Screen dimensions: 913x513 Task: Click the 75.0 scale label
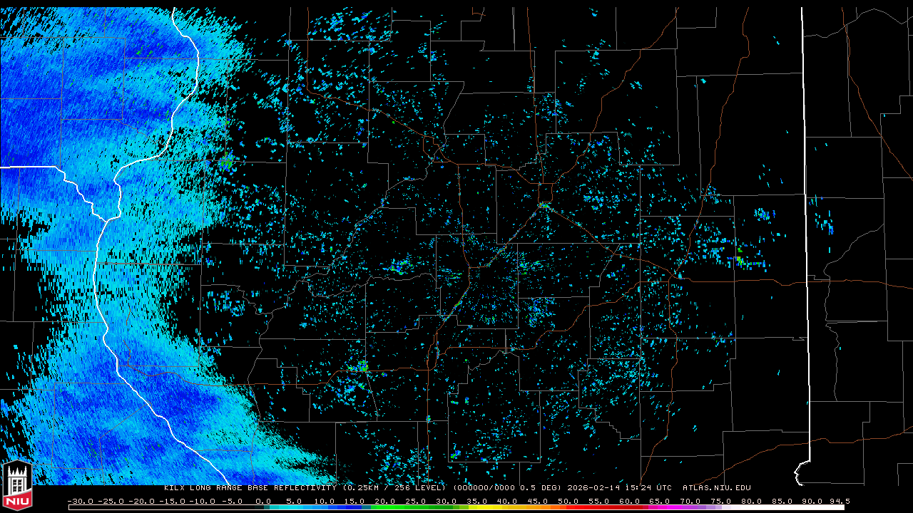(x=722, y=502)
